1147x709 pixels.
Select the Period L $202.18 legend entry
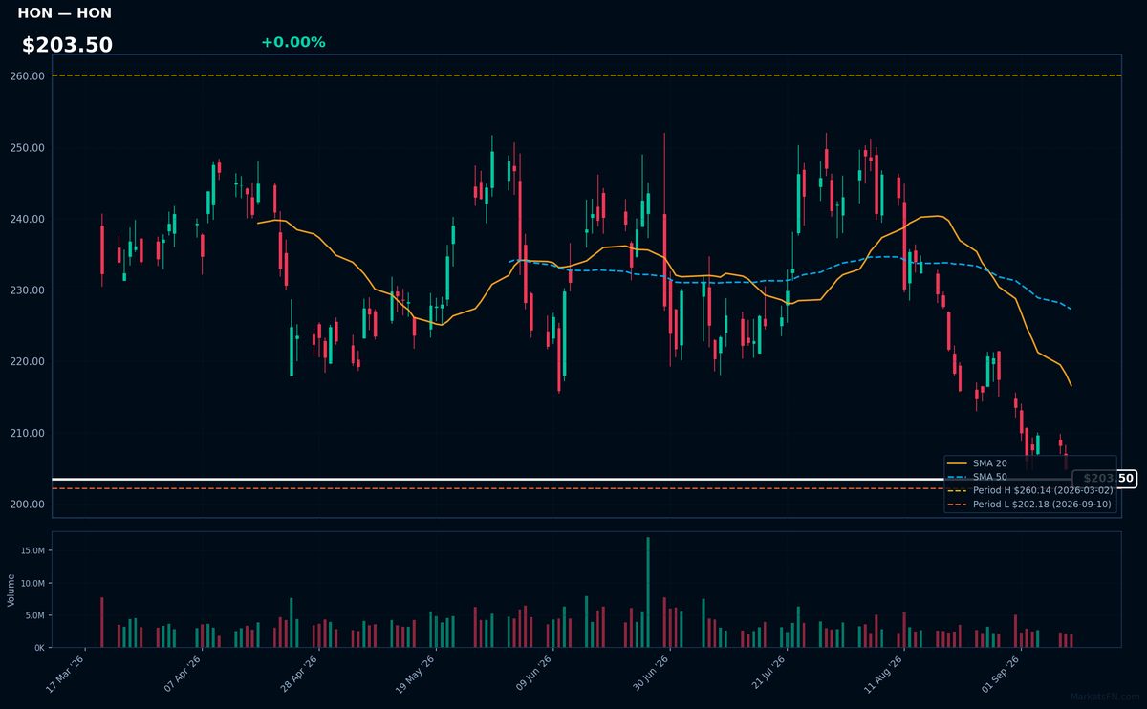coord(1029,504)
